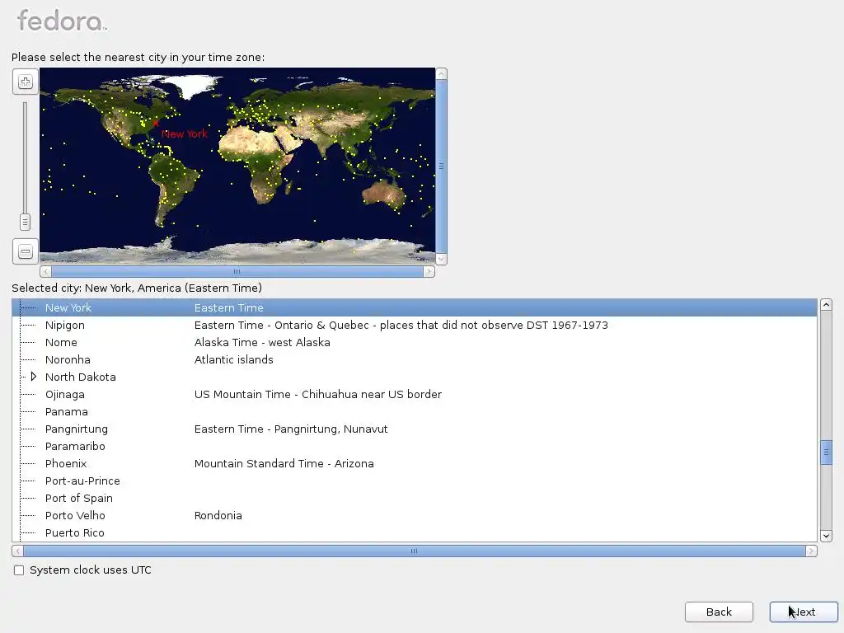The height and width of the screenshot is (633, 844).
Task: Select Nipigon in the city list
Action: [64, 325]
